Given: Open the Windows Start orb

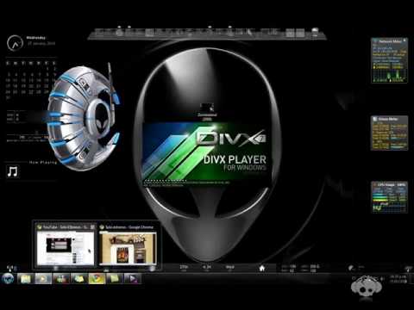Looking at the screenshot, I should tap(8, 278).
